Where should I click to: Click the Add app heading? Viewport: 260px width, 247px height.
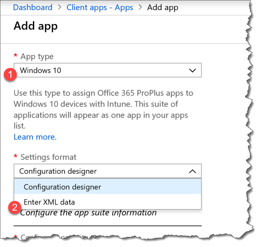[36, 26]
